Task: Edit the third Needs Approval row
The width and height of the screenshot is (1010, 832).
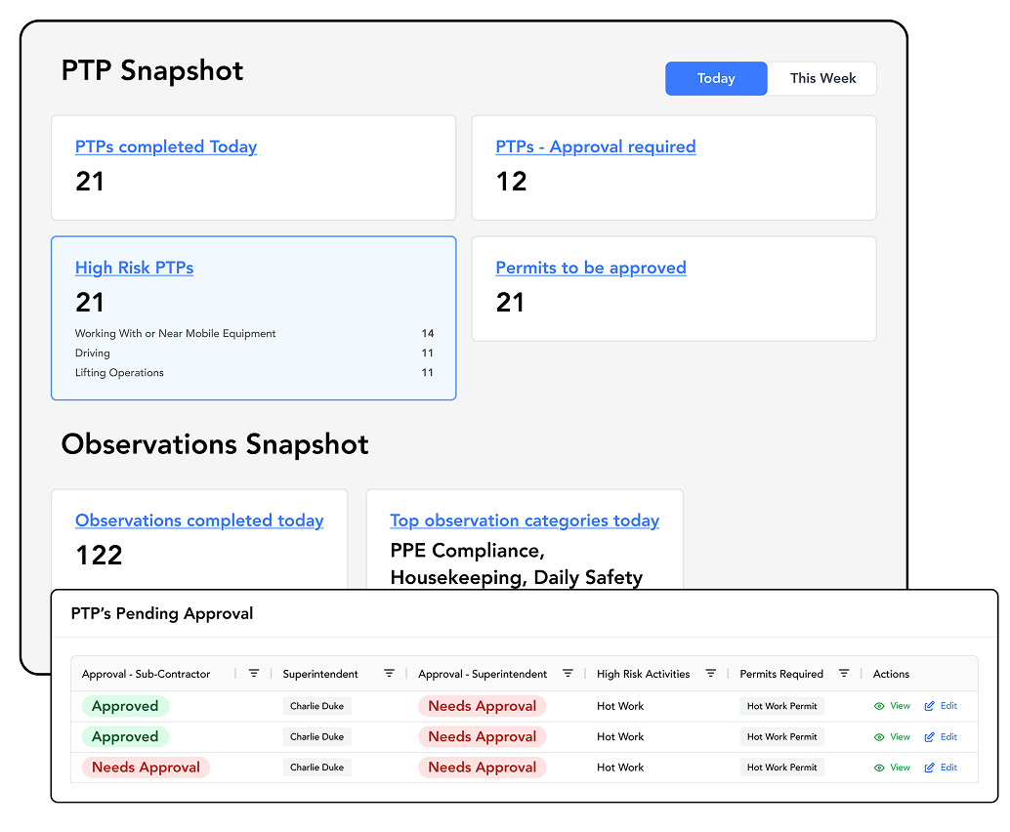Action: click(941, 767)
